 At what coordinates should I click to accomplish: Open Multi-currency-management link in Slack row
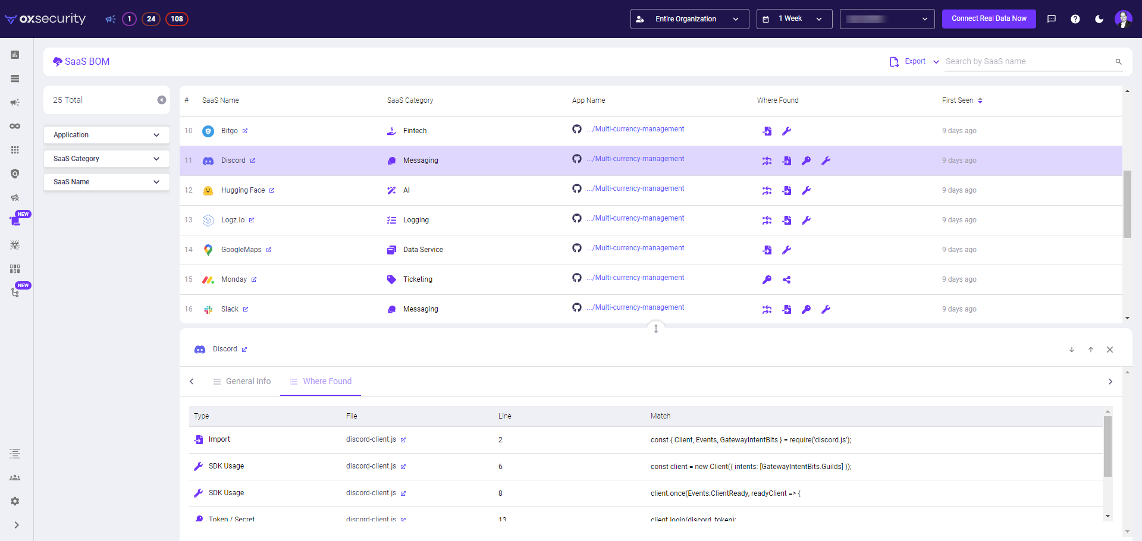tap(635, 307)
